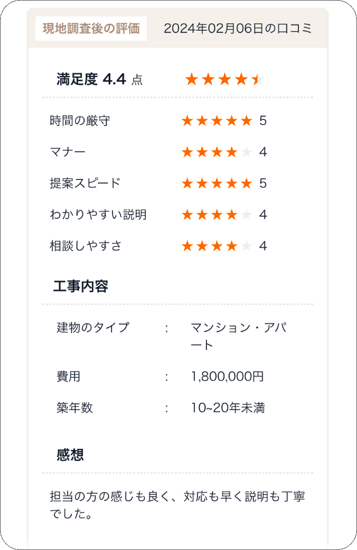Click the half-filled star in overall rating
Viewport: 357px width, 550px height.
(x=258, y=80)
